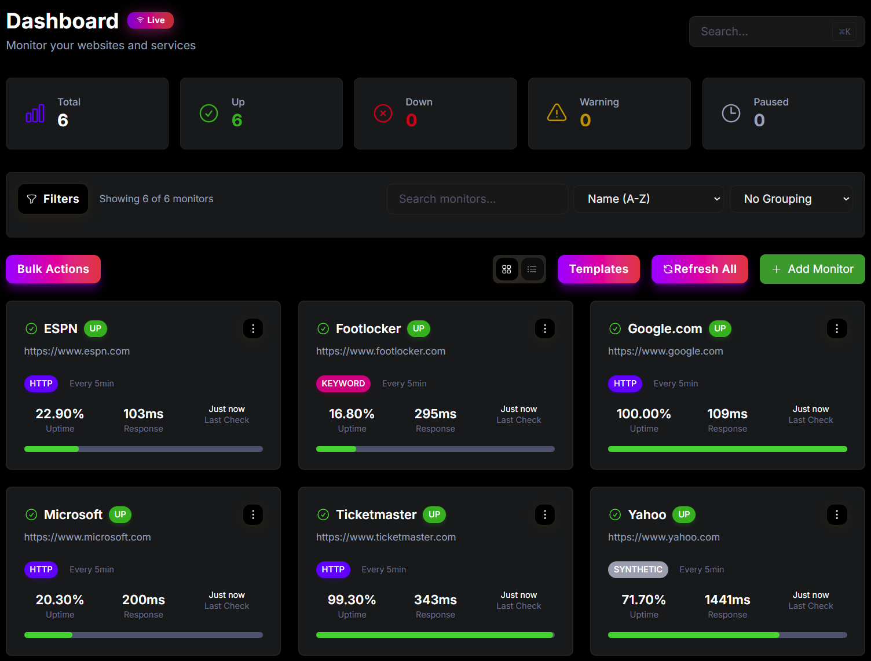The height and width of the screenshot is (661, 871).
Task: Open the https://www.microsoft.com link
Action: tap(87, 537)
